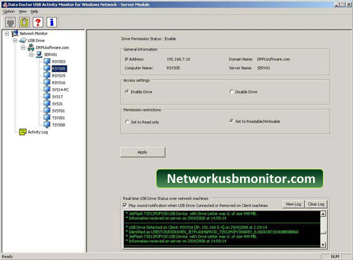Select RSYS15 label in tree
353x260 pixels.
59,76
